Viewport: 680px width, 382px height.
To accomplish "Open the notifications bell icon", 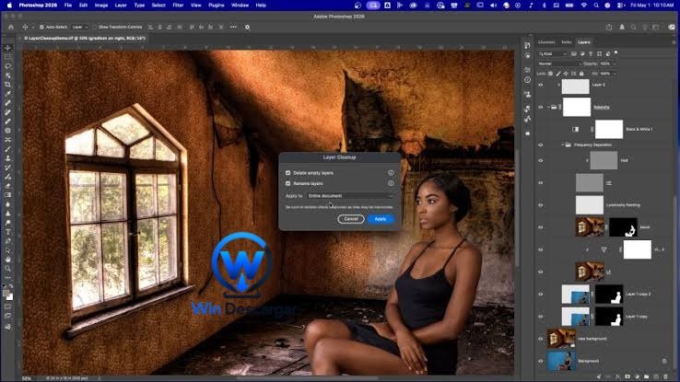I will click(622, 27).
